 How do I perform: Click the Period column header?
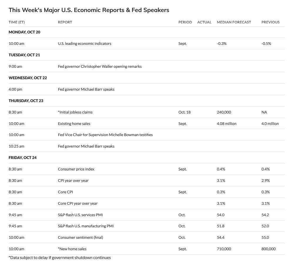point(185,22)
